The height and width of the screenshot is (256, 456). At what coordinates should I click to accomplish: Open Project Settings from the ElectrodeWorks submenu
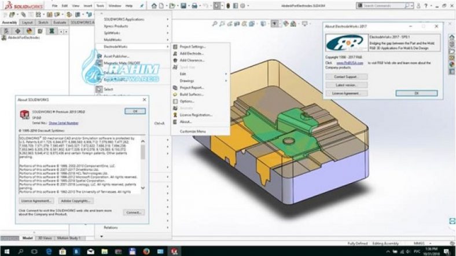193,46
